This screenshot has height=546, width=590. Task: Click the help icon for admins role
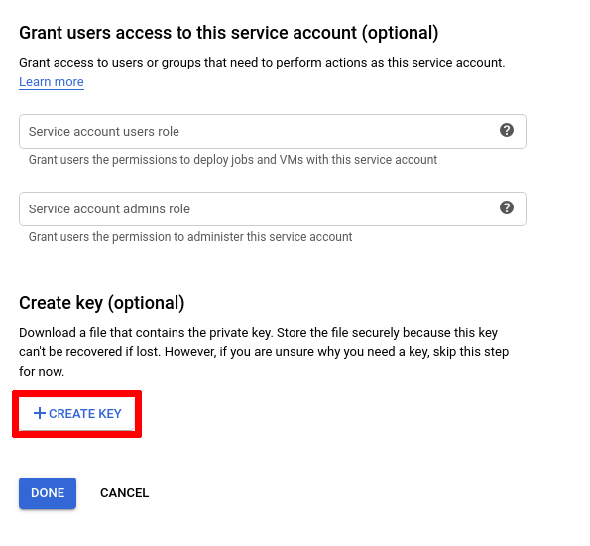(507, 207)
